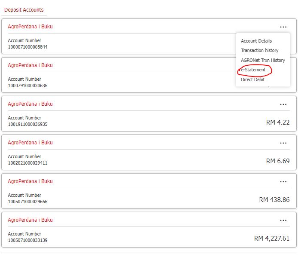This screenshot has height=266, width=298.
Task: Click AgroPerdana i Buku title above account 1000791000030636
Action: [x=30, y=65]
